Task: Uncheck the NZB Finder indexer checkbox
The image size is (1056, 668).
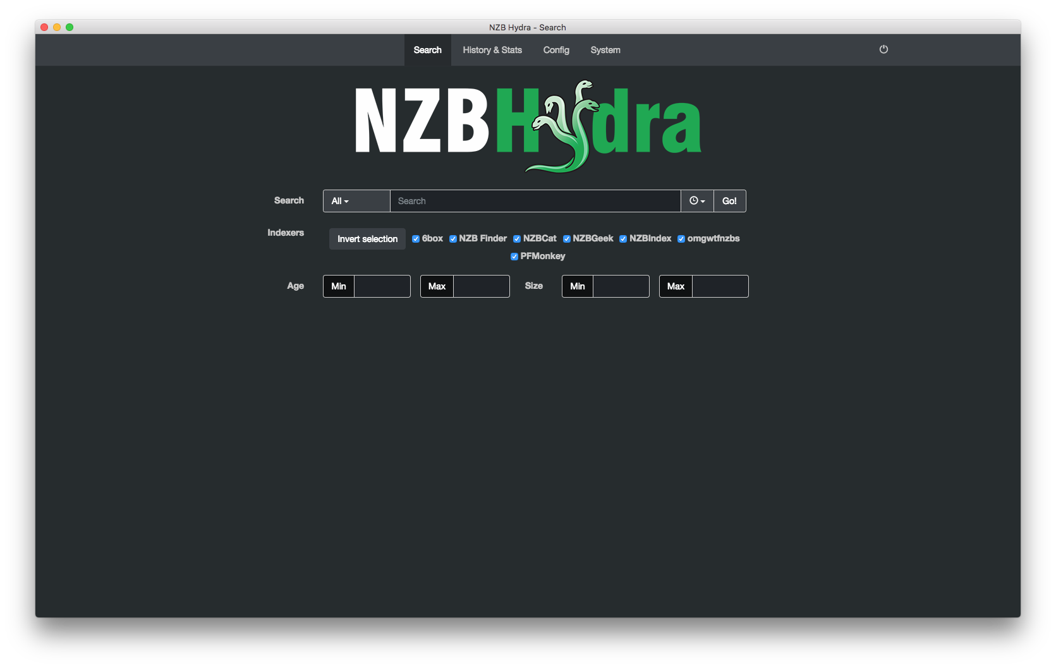Action: coord(453,239)
